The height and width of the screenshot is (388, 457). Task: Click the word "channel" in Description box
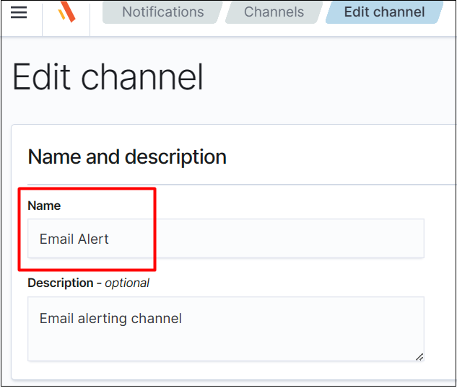click(159, 318)
